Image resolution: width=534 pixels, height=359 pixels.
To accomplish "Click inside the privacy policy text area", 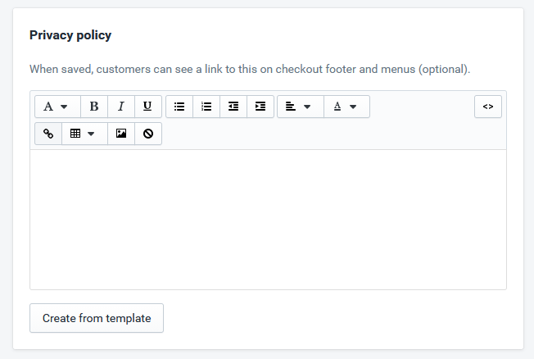I will coord(268,220).
